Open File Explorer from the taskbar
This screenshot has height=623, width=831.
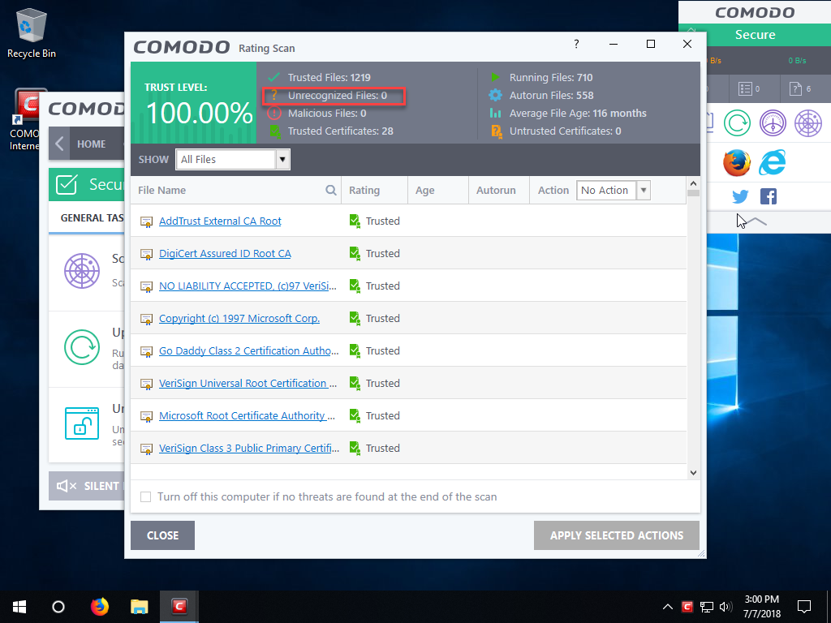coord(140,607)
